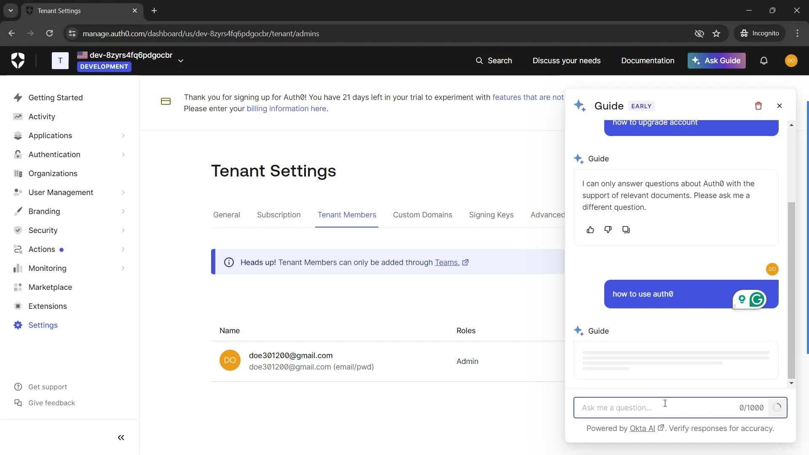Screen dimensions: 809x455
Task: Expand the Monitoring section
Action: pyautogui.click(x=70, y=268)
